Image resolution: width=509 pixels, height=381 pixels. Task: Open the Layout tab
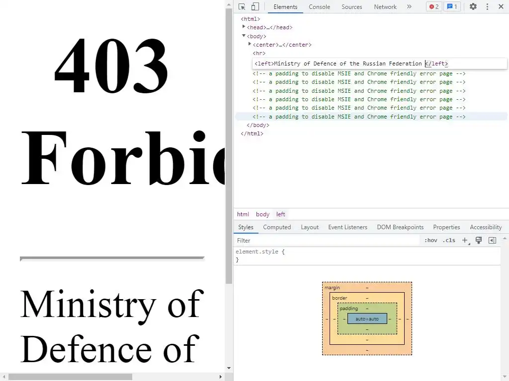[310, 227]
